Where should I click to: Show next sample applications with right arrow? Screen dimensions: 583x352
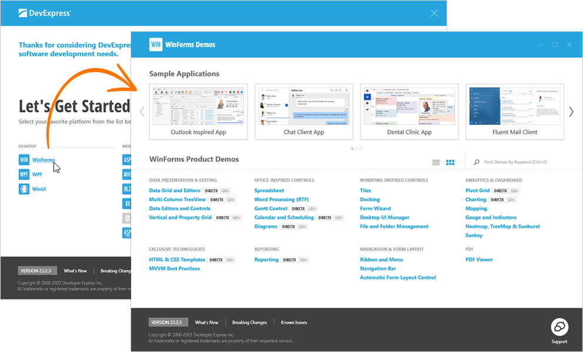coord(571,112)
